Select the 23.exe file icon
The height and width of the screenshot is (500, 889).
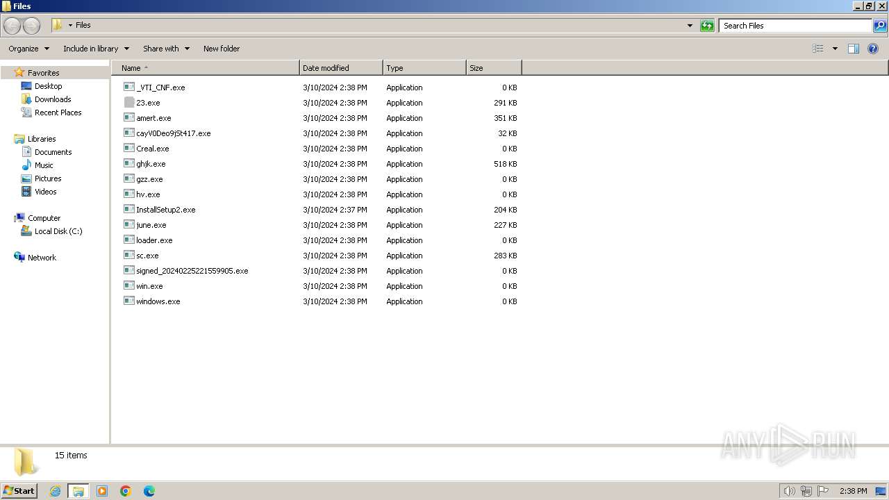click(129, 102)
